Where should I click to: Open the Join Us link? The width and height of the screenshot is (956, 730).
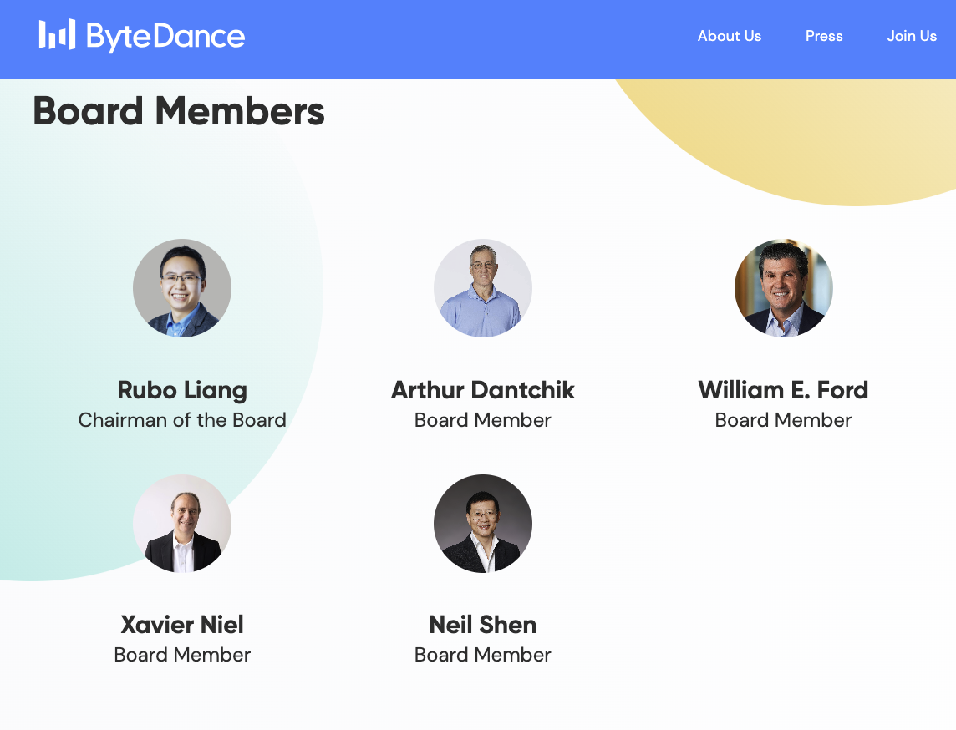[x=912, y=36]
